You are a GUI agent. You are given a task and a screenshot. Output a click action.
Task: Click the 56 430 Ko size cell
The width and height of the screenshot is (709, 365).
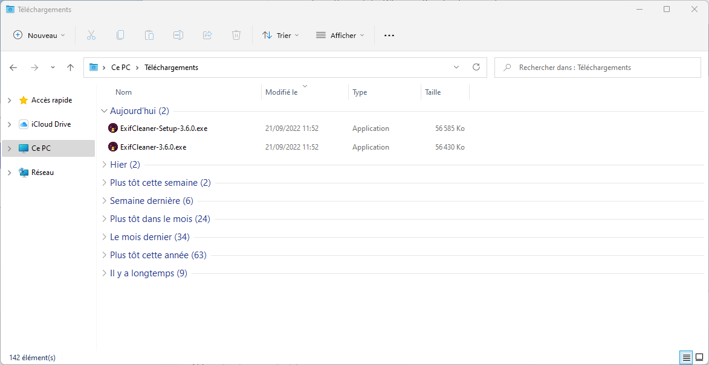pos(450,147)
